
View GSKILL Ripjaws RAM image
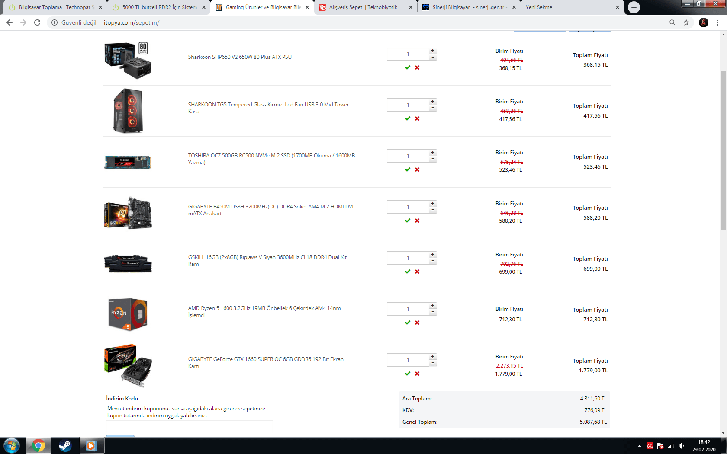tap(128, 263)
